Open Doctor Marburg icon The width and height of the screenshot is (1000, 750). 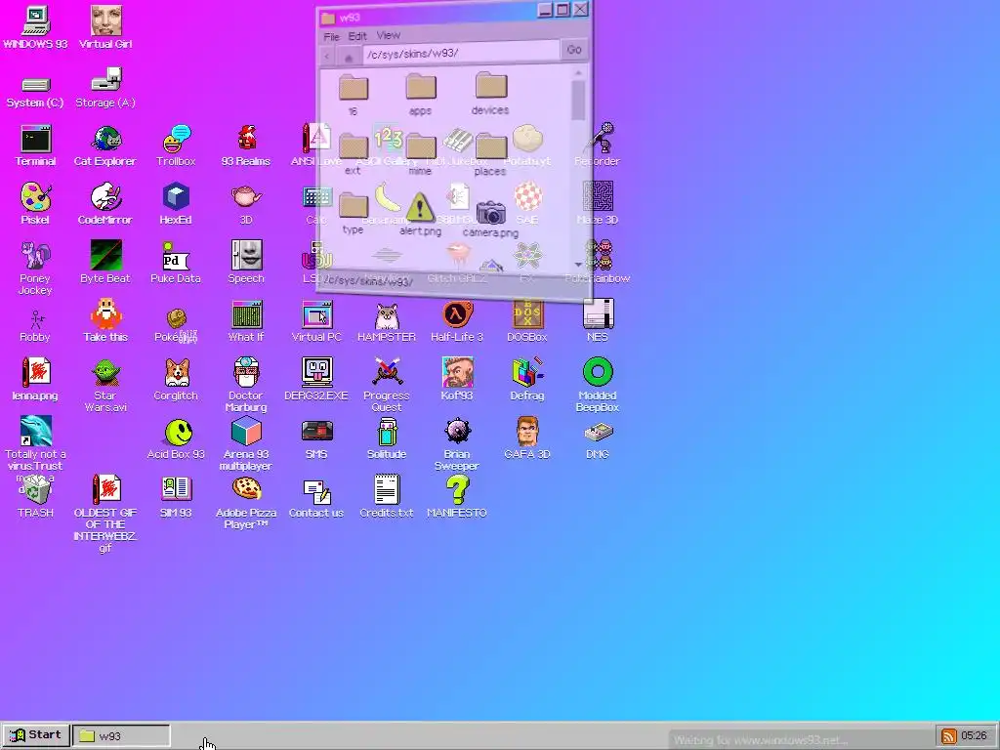(246, 386)
